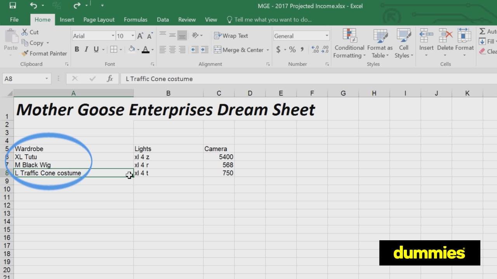Click the Wrap Text button
This screenshot has width=497, height=279.
coord(231,36)
